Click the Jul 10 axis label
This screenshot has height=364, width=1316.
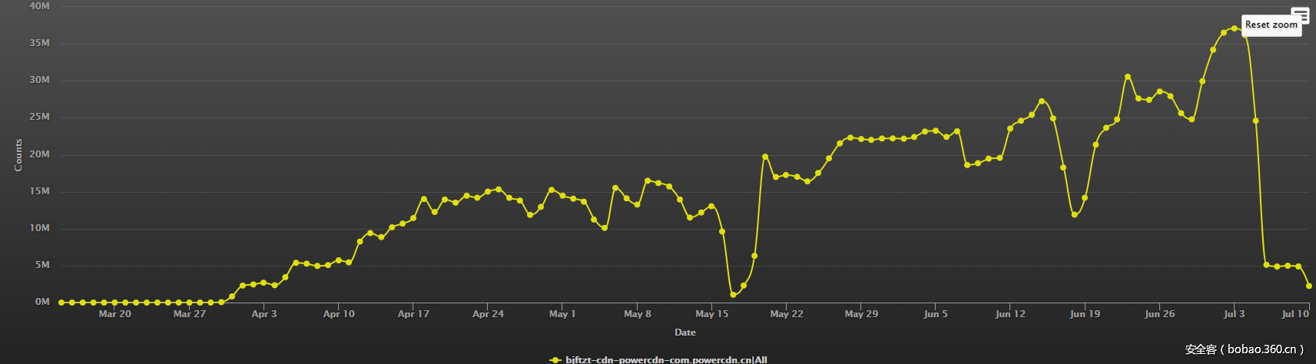click(x=1294, y=314)
